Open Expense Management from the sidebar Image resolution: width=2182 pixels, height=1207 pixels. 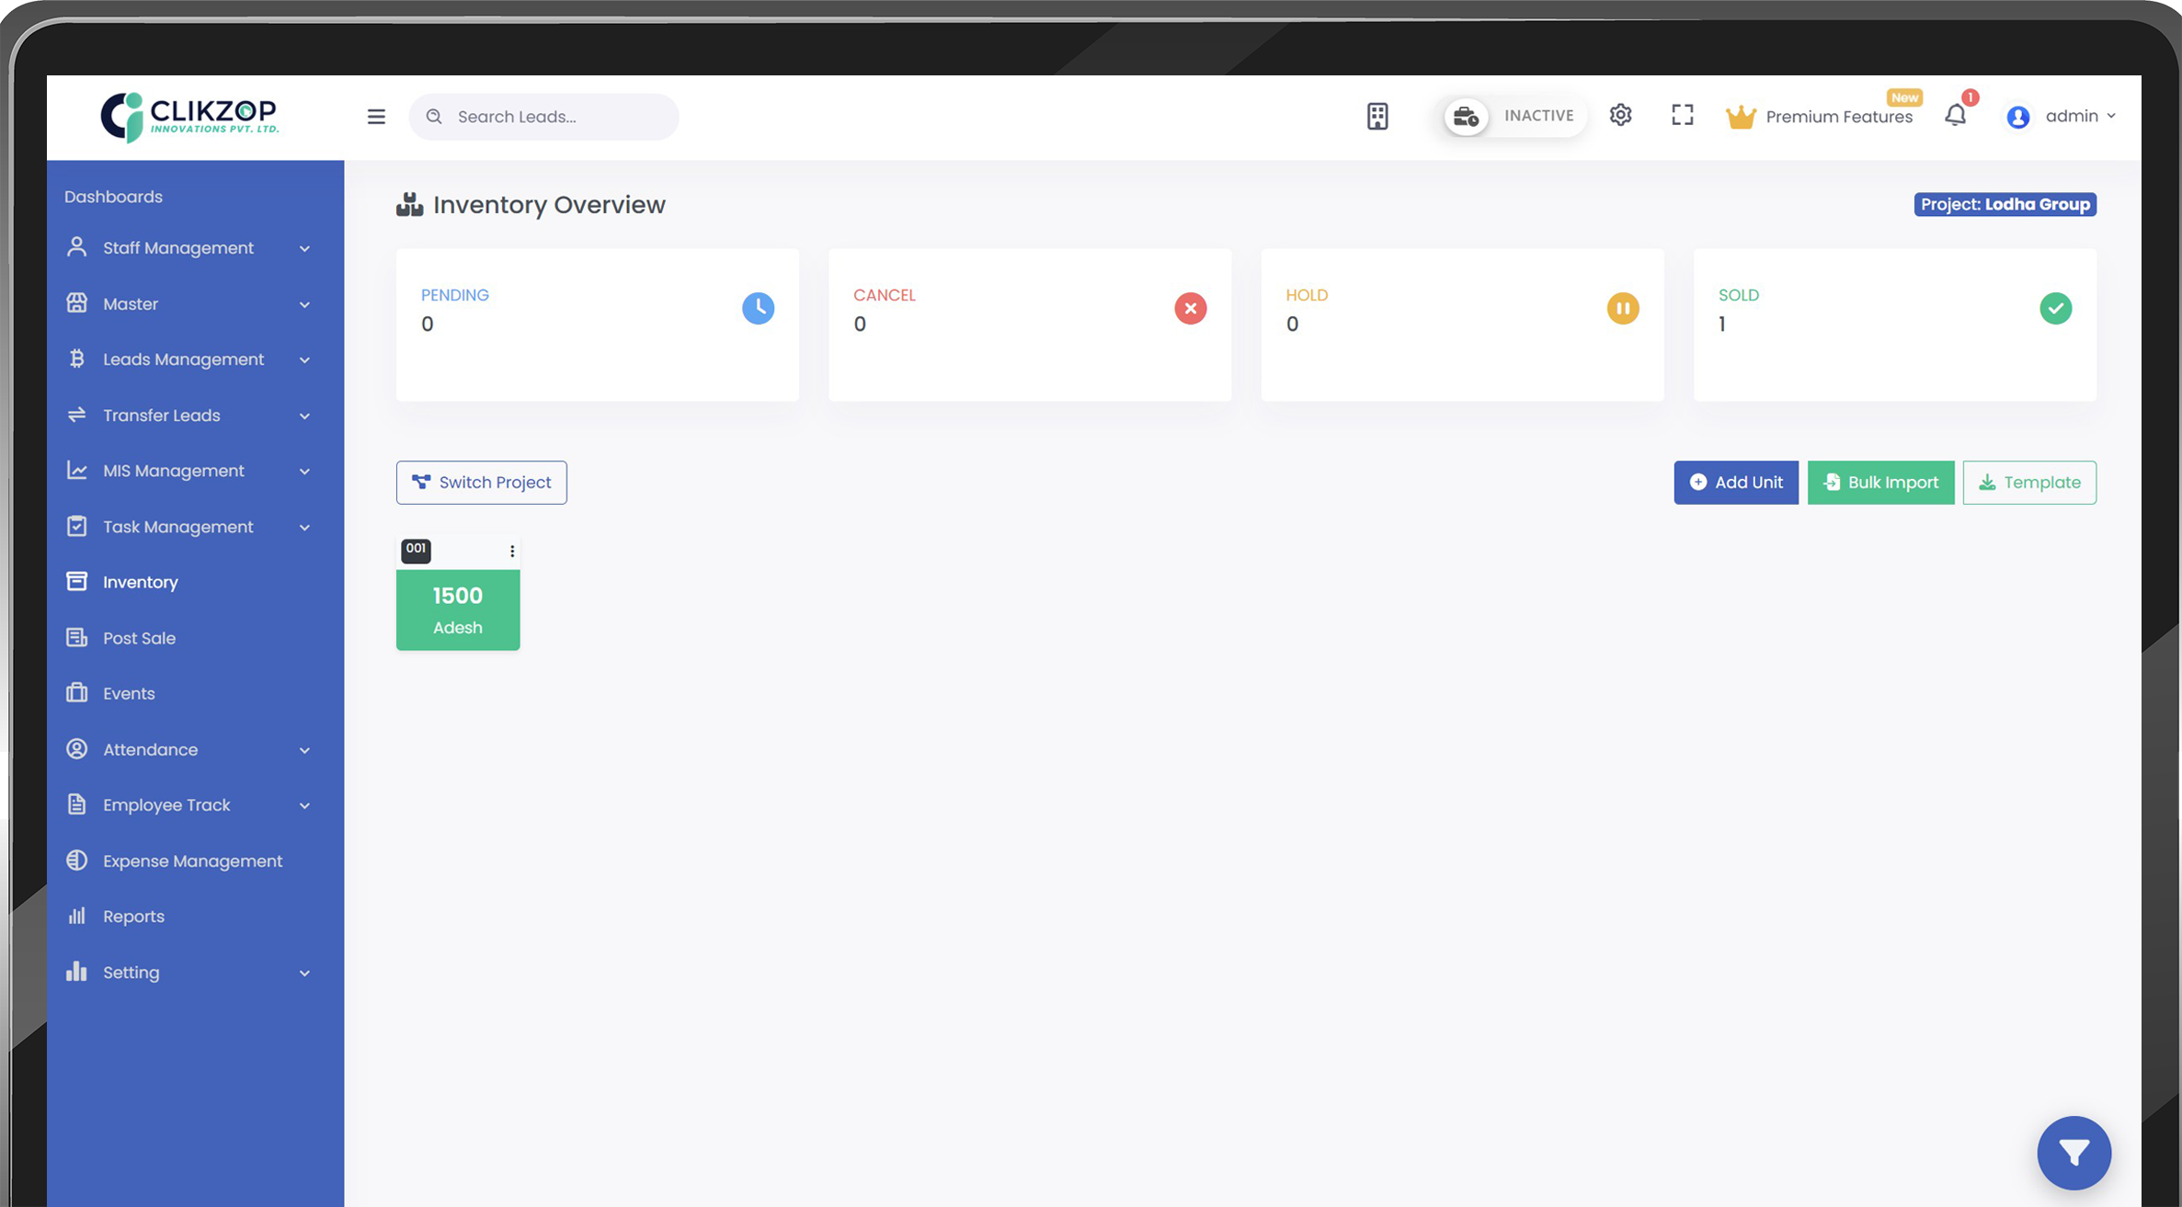click(192, 860)
